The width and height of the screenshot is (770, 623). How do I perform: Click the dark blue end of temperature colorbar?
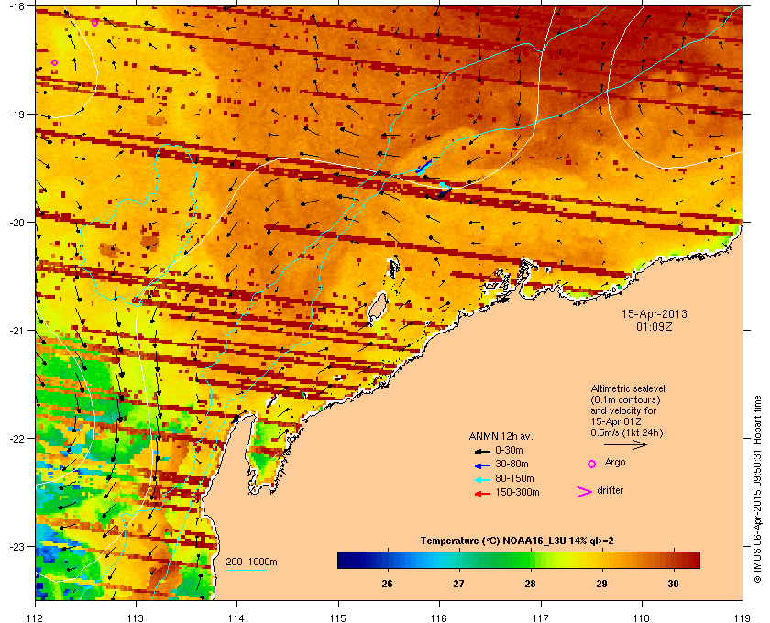point(346,560)
